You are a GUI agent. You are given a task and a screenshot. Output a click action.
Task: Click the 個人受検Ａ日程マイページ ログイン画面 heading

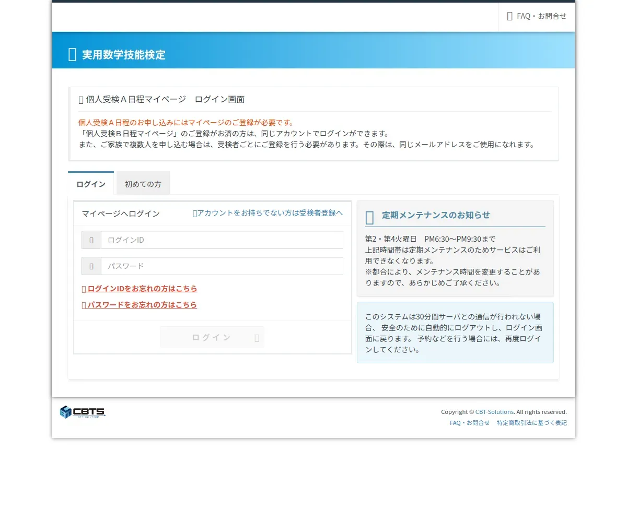coord(165,99)
